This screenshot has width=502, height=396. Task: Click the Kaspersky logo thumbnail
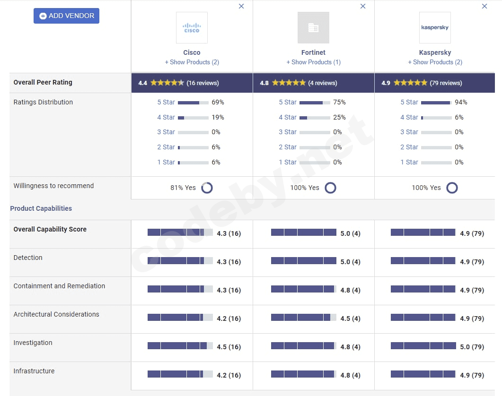(x=435, y=28)
